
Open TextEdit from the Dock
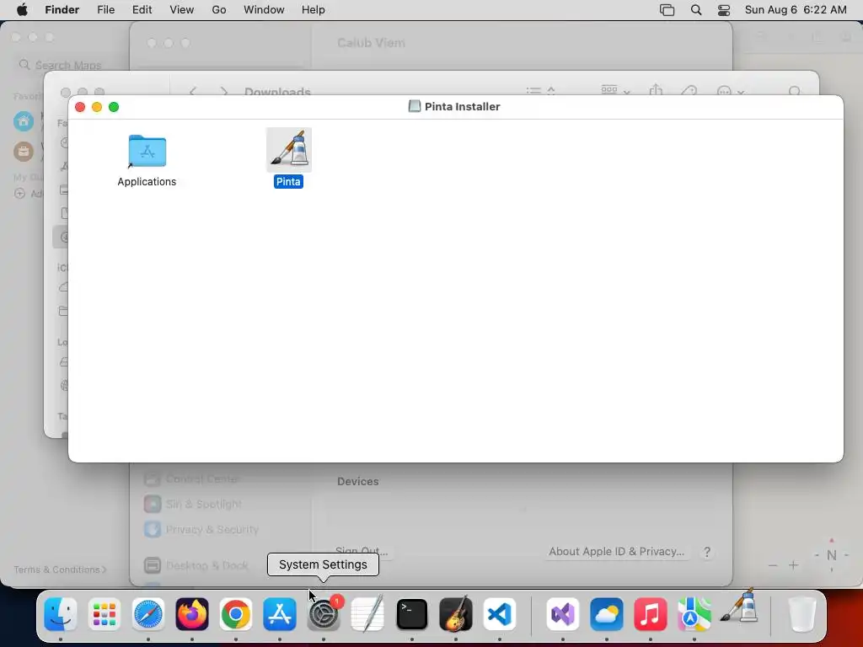tap(367, 614)
